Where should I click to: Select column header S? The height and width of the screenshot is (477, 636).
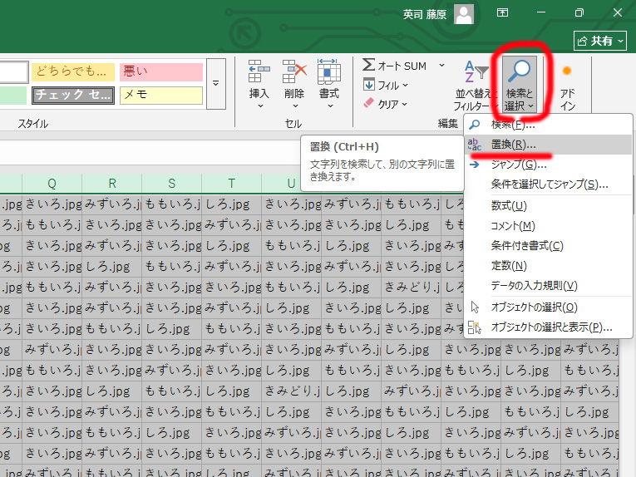pos(171,184)
